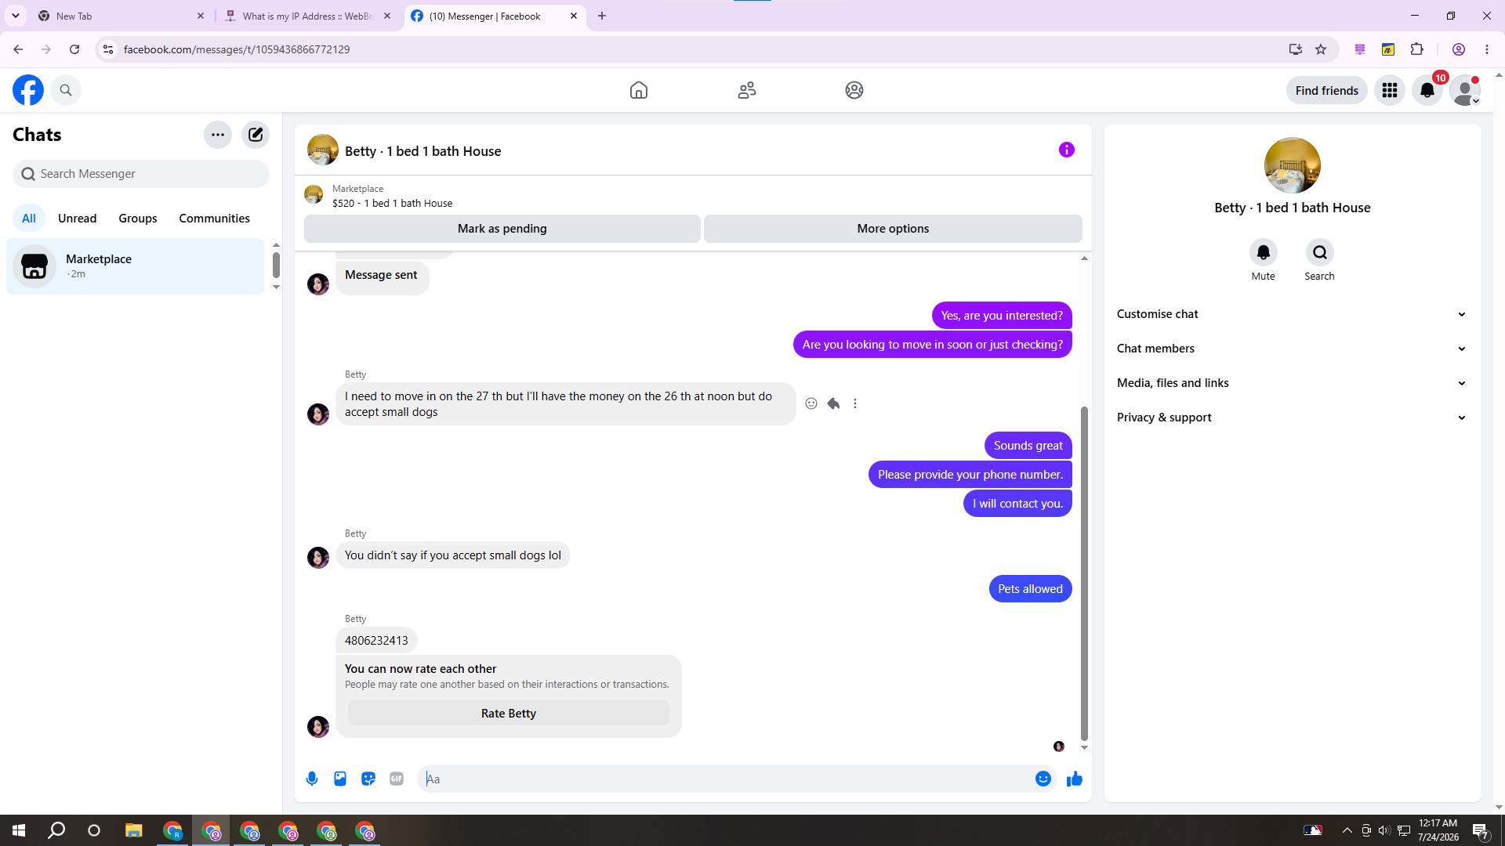Click the Mark as pending button
This screenshot has height=846, width=1505.
point(502,229)
